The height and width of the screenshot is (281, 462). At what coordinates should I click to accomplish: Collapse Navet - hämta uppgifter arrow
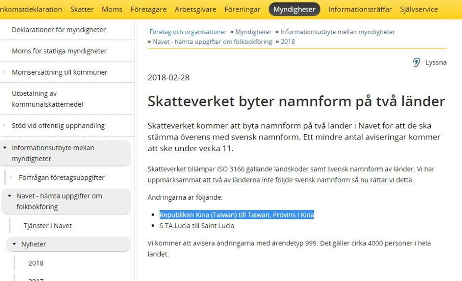click(10, 196)
